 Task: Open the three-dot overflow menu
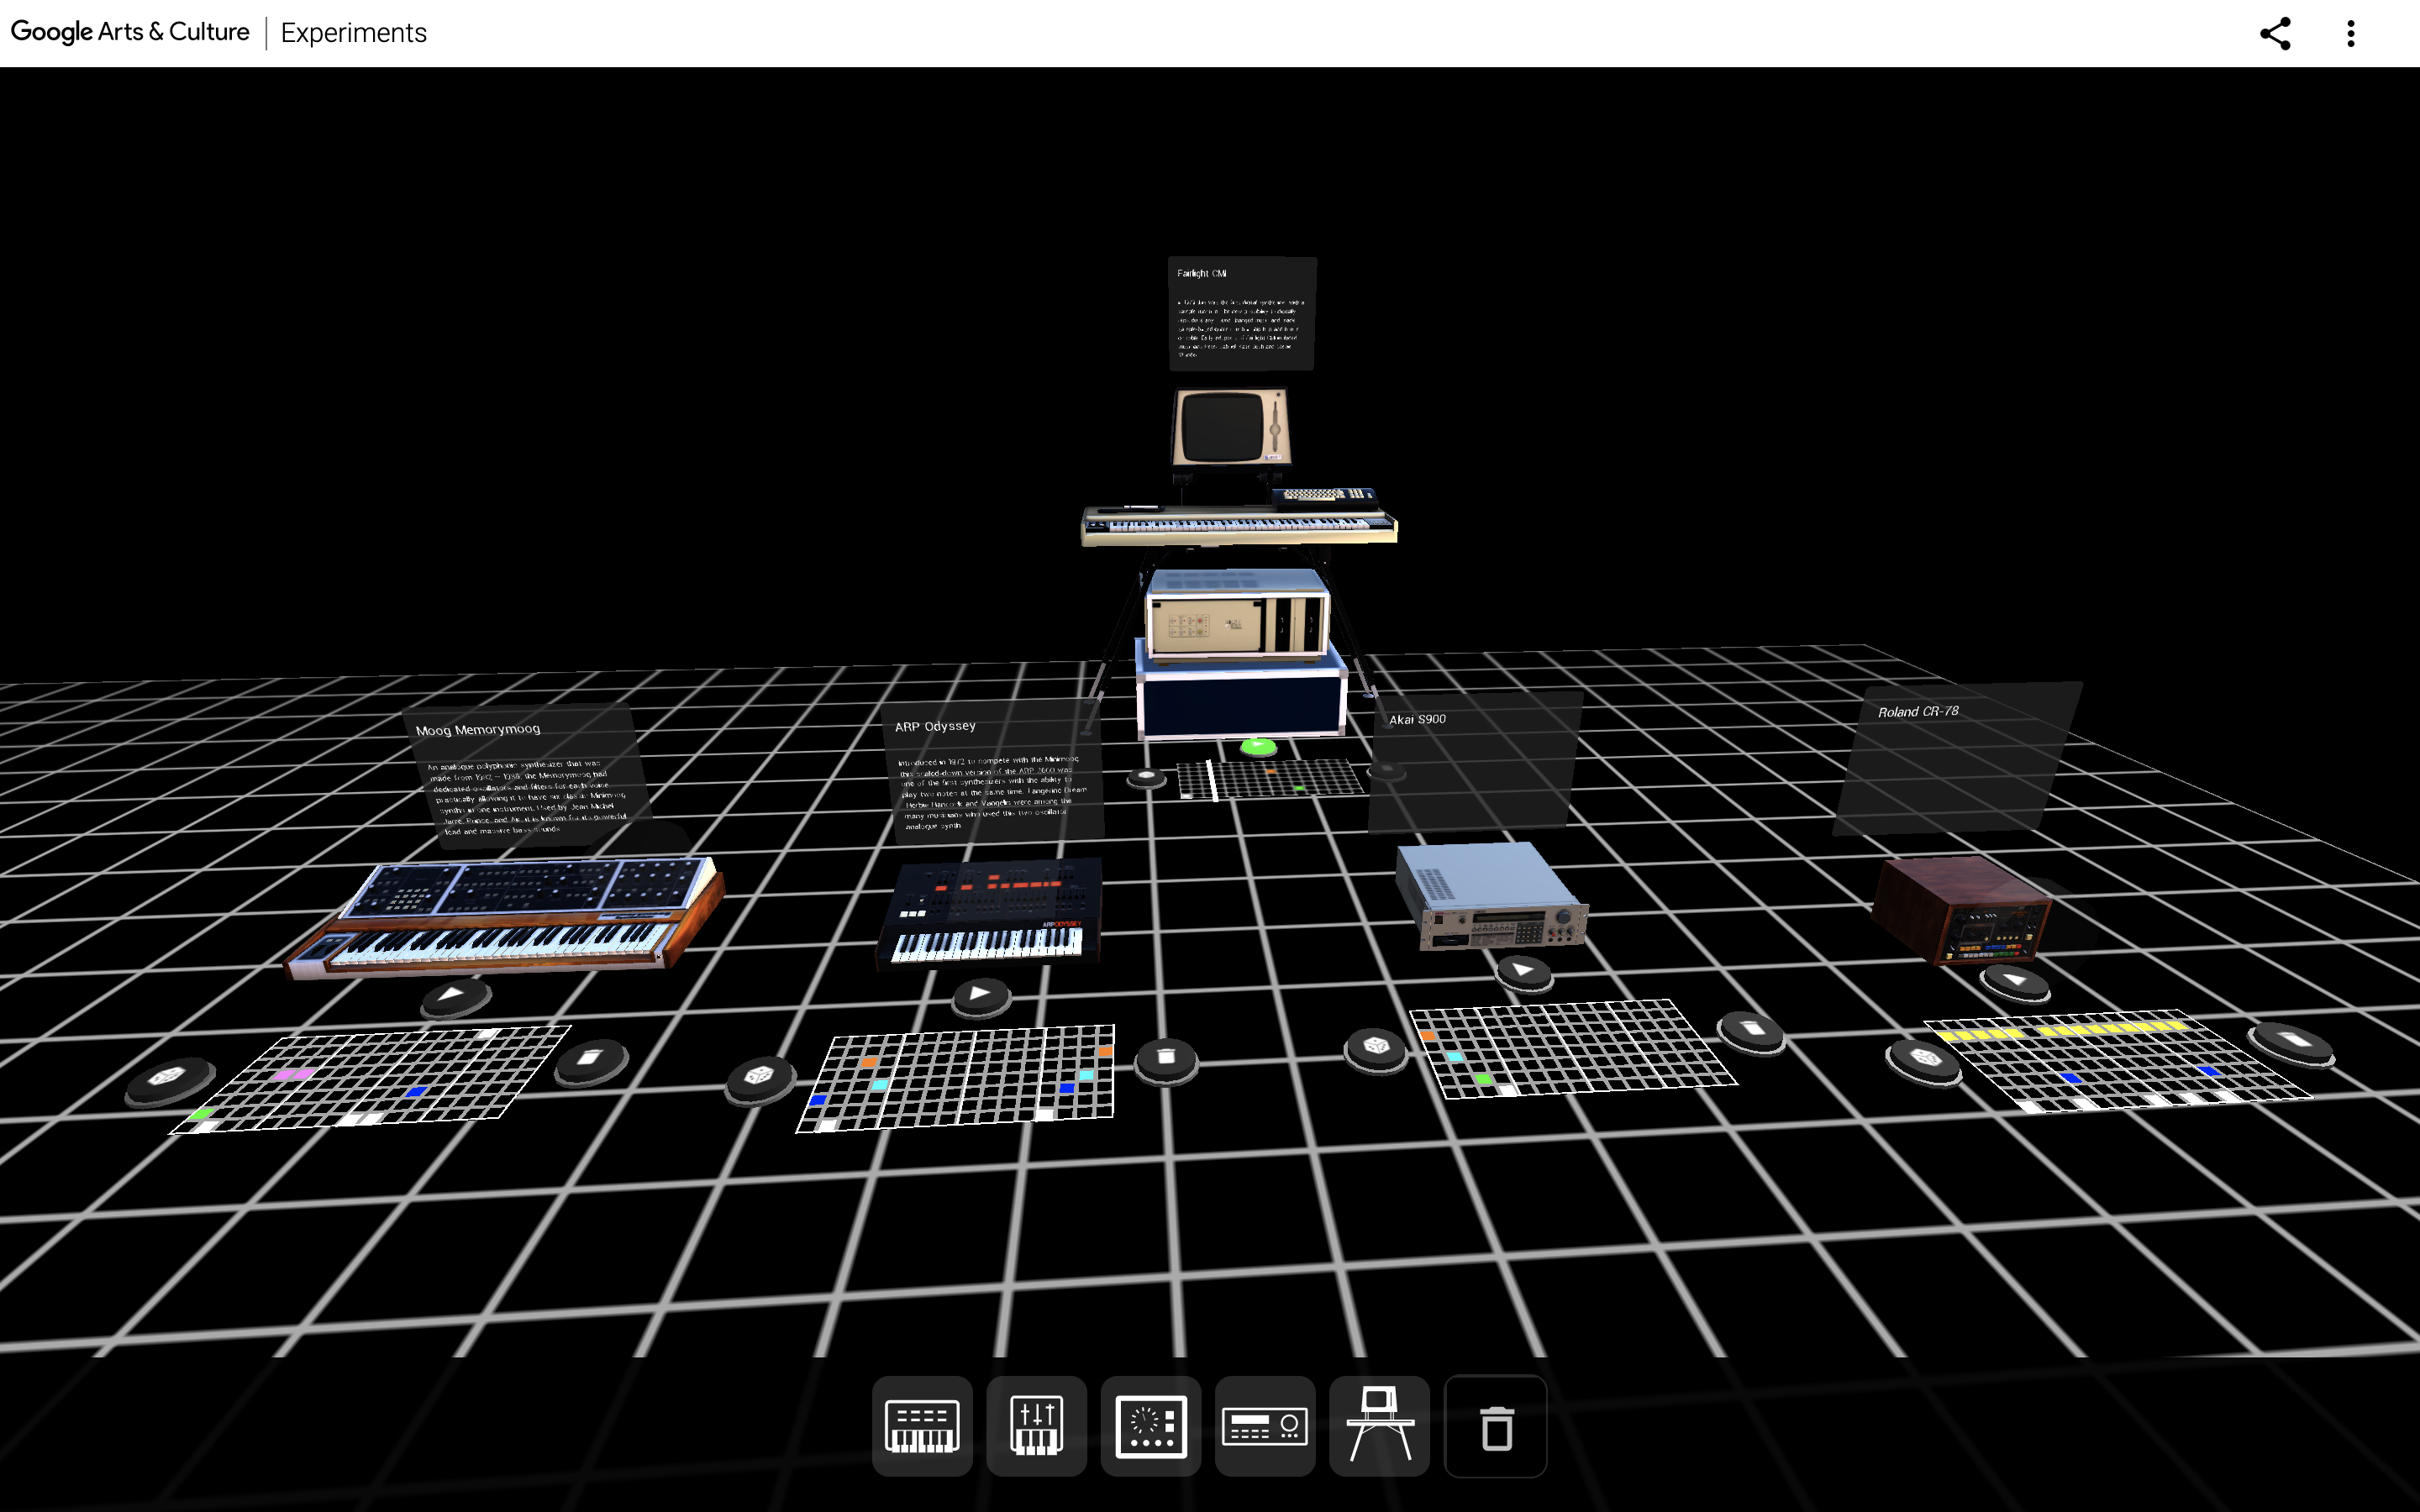2350,33
